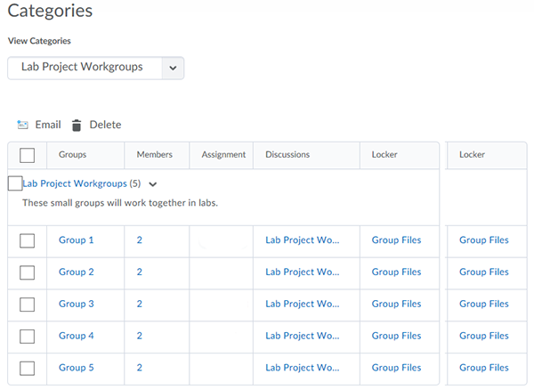Click the Members column header
This screenshot has width=534, height=390.
[x=154, y=155]
